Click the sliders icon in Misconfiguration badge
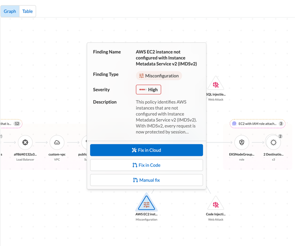Viewport: 295px width, 246px height. pyautogui.click(x=141, y=76)
